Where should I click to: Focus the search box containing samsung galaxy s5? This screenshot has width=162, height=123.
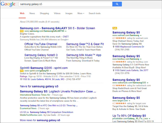(65, 4)
